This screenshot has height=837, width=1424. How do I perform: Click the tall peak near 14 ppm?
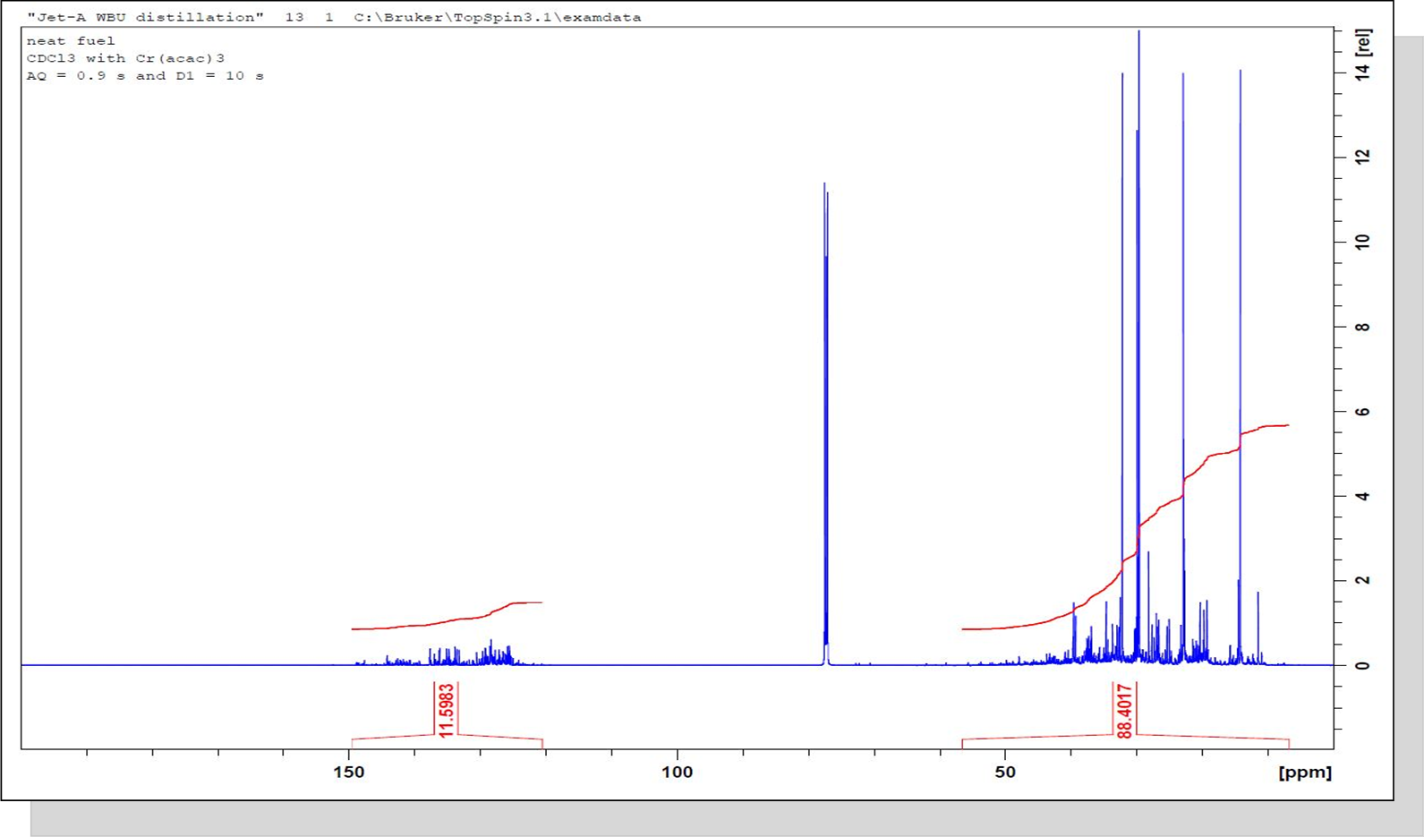click(1240, 269)
